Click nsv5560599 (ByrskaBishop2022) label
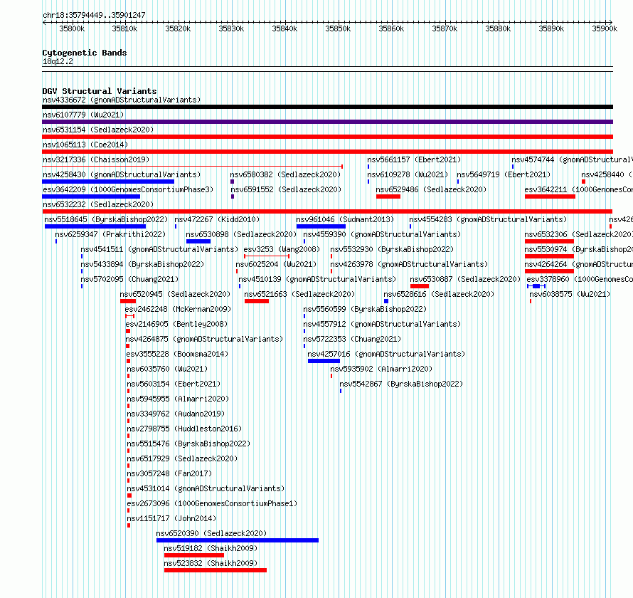633x598 pixels. (365, 309)
